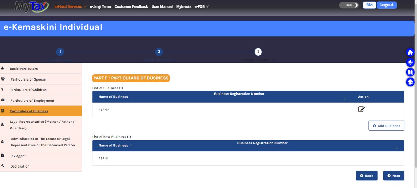Screen dimensions: 417x188
Task: Open the megaphone announcements floating button
Action: (410, 62)
